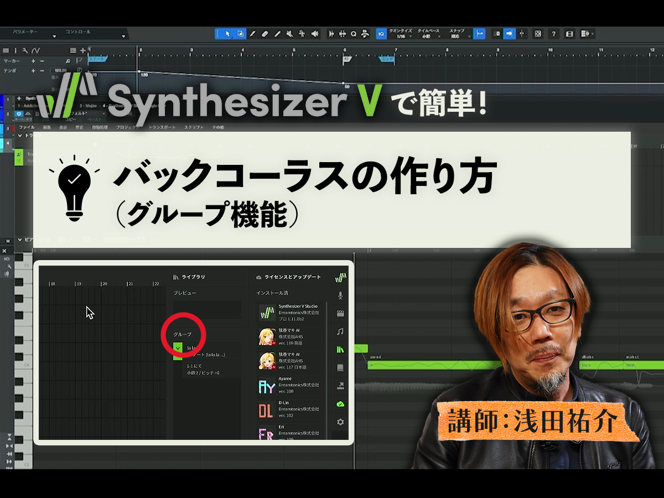This screenshot has height=498, width=664.
Task: Open the toolbar options grid dropdown
Action: (x=587, y=33)
